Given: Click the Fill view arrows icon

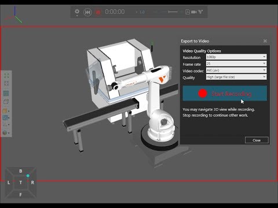Looking at the screenshot, I should (6, 76).
